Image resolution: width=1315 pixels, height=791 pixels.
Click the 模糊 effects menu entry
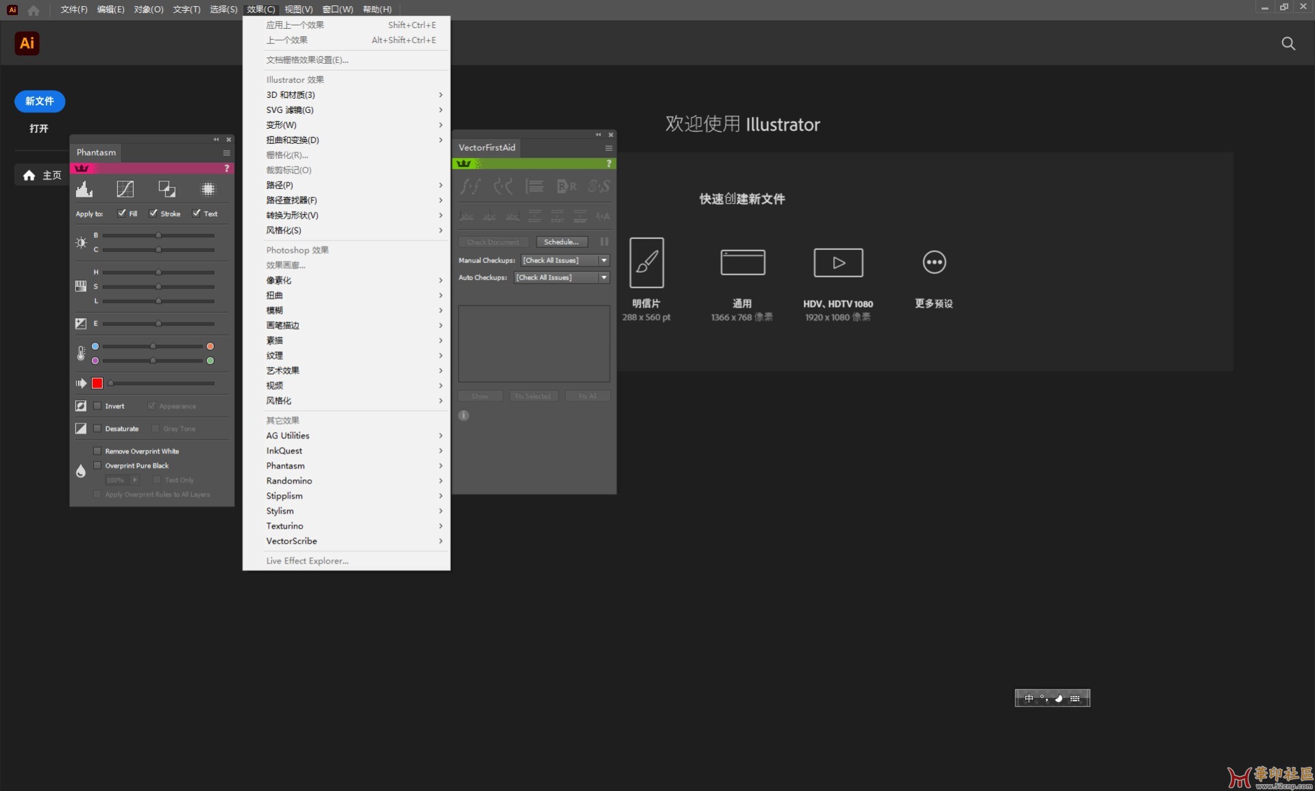coord(347,311)
